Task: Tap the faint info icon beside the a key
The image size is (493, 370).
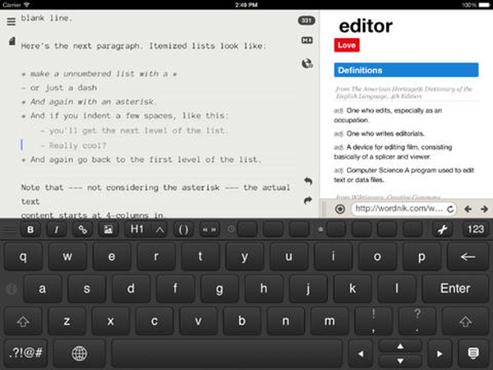Action: point(12,289)
